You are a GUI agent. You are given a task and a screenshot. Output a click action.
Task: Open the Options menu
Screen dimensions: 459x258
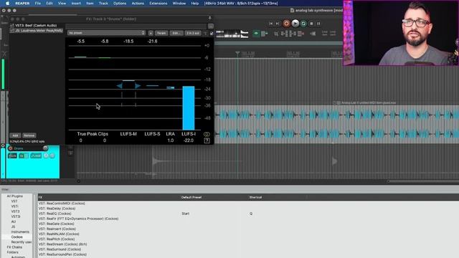pos(120,3)
